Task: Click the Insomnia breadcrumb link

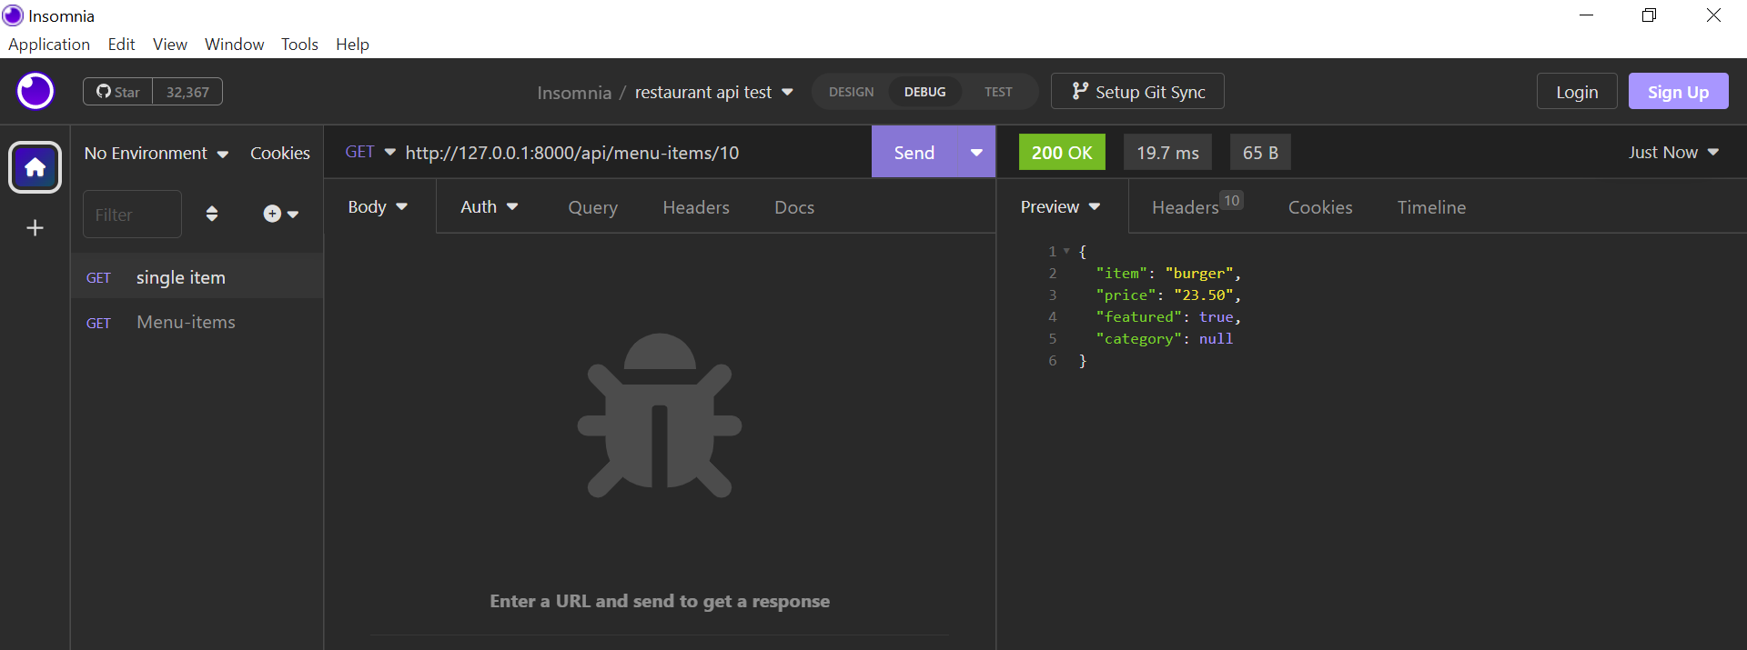Action: coord(574,93)
